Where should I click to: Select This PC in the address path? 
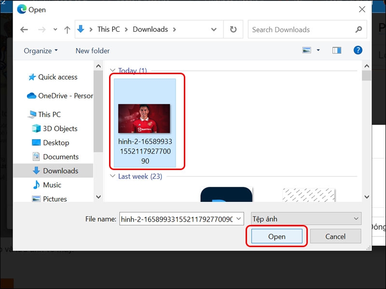tap(108, 29)
